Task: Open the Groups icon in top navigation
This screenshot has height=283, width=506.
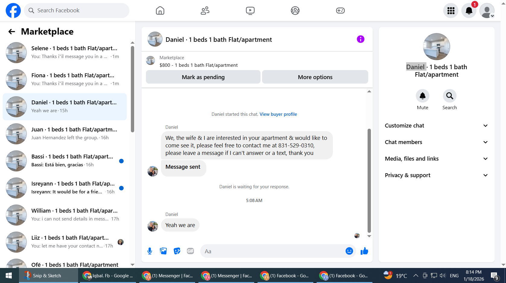Action: coord(295,11)
